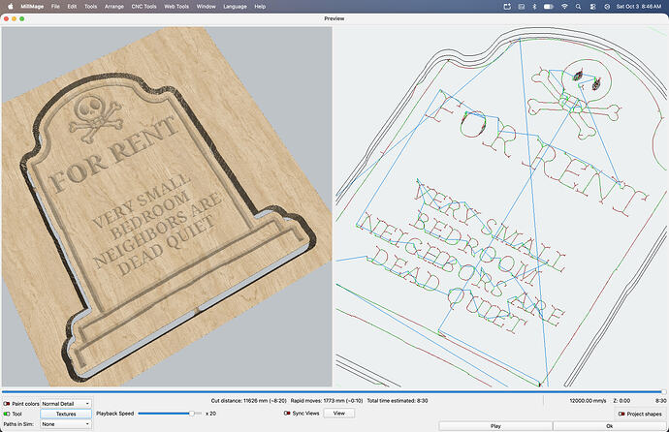
Task: Click the Total time estimated text
Action: (398, 400)
